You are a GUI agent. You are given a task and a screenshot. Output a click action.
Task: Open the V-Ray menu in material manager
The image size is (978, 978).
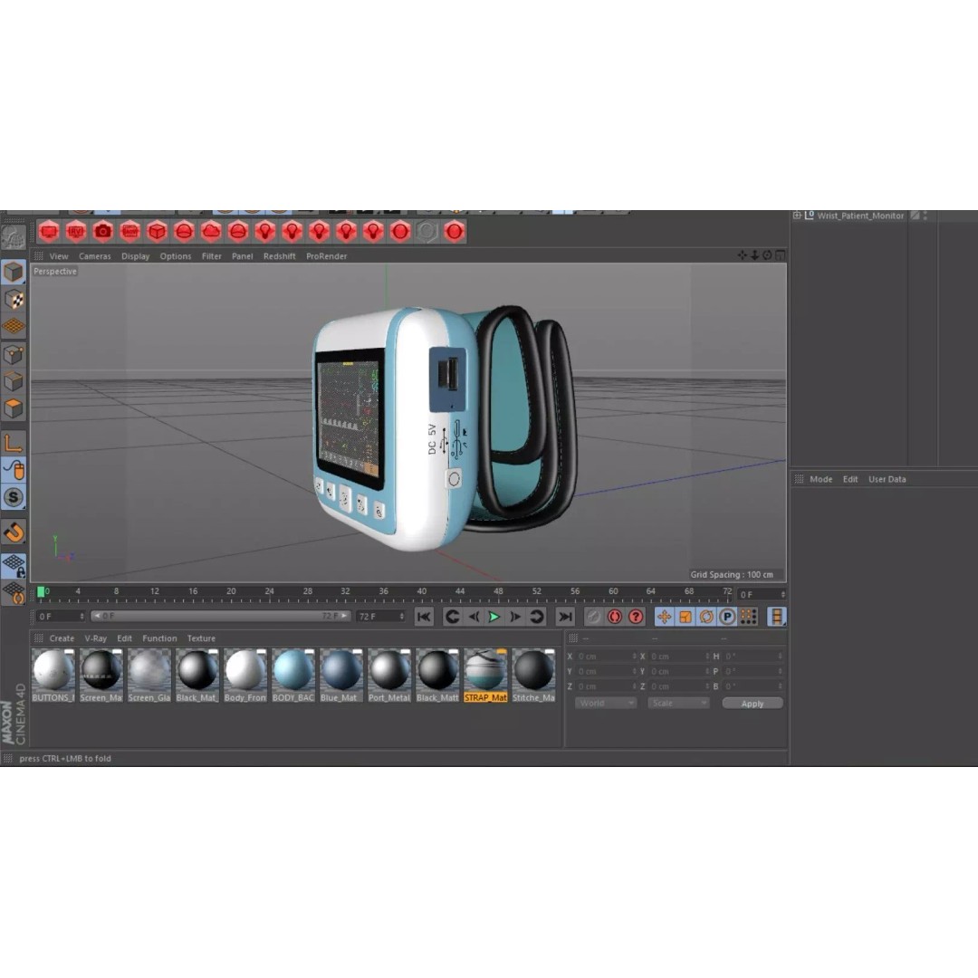pos(95,638)
